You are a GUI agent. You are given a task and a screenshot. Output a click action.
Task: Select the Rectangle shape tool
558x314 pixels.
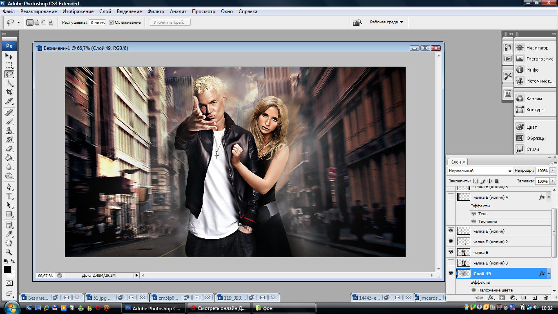click(9, 214)
